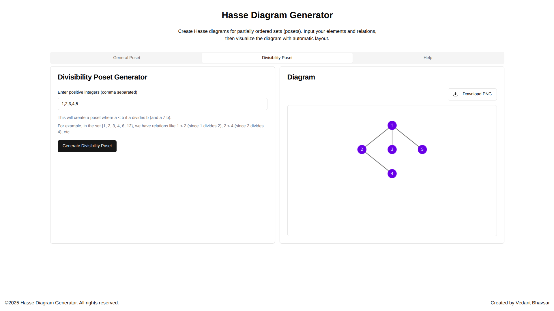Click the Diagram panel heading
Screen dimensions: 554x311
[301, 77]
